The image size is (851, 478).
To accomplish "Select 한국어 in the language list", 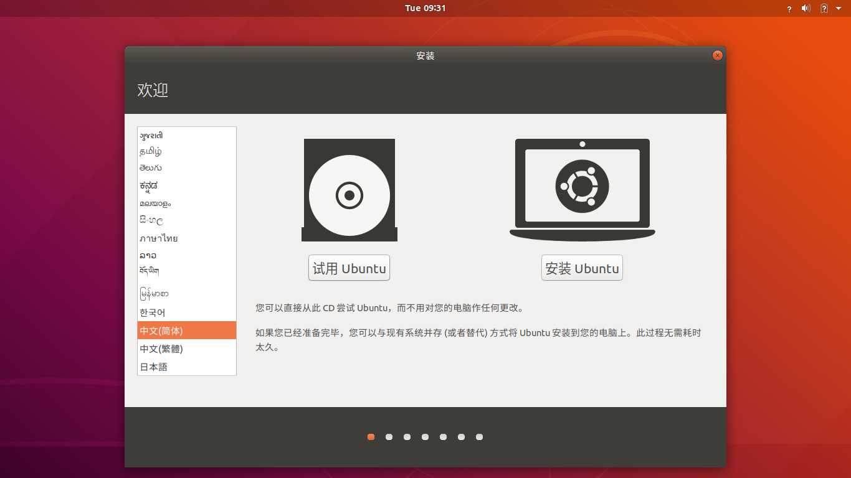I will point(187,312).
